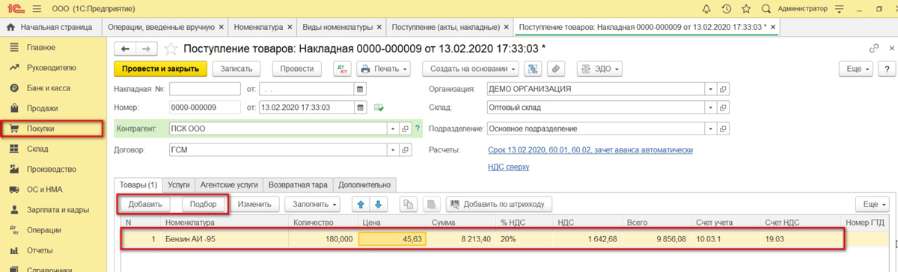Click Провести button

(x=296, y=69)
